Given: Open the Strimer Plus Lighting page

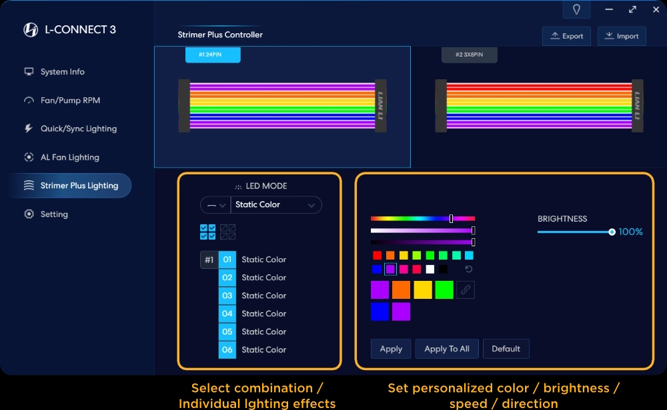Looking at the screenshot, I should [70, 186].
